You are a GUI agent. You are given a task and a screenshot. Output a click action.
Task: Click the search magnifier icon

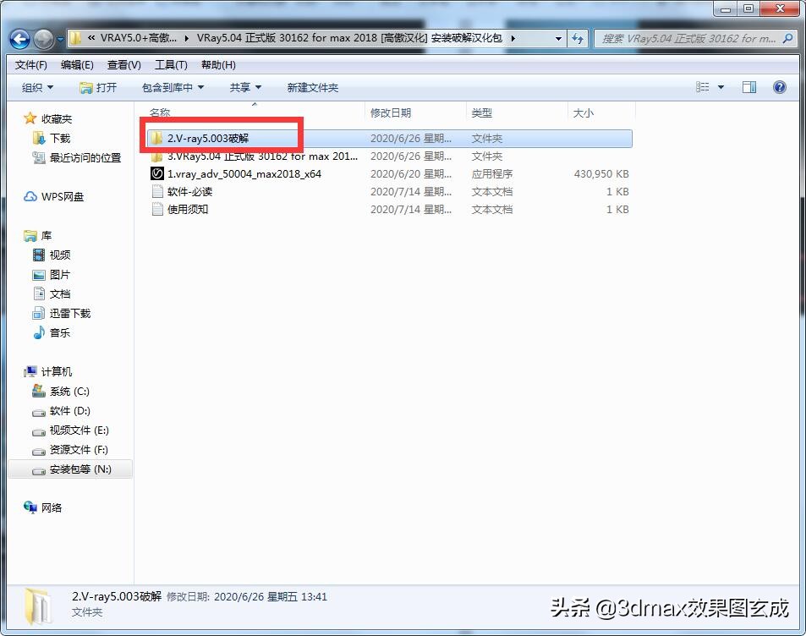[x=787, y=39]
